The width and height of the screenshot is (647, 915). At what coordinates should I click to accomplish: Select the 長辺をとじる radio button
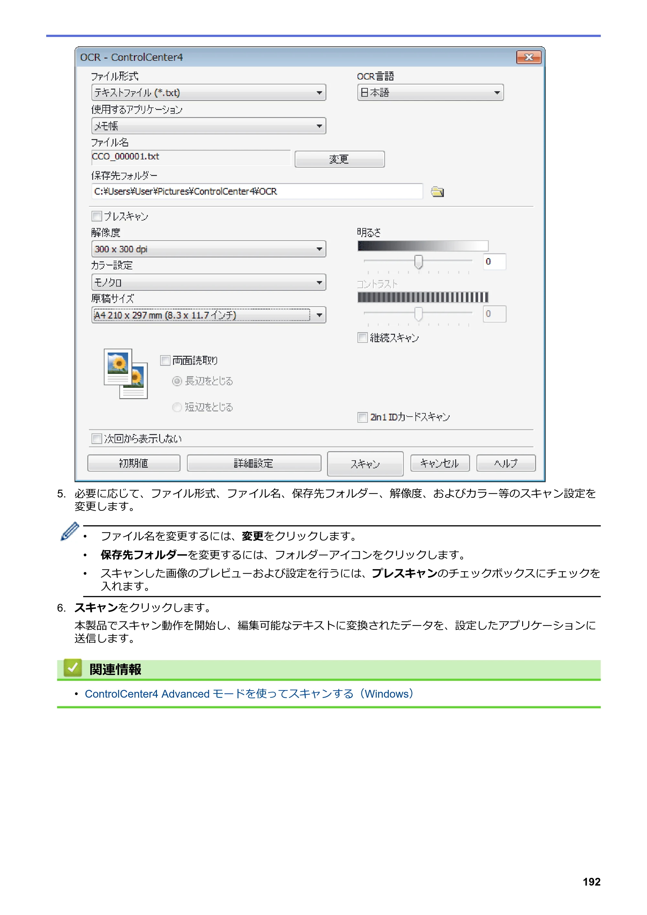click(177, 381)
